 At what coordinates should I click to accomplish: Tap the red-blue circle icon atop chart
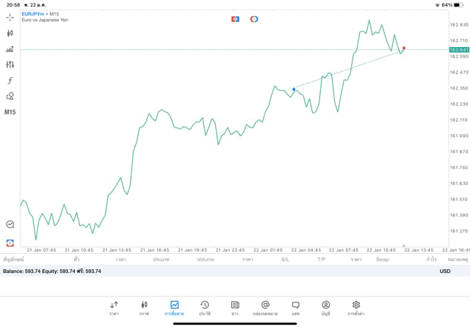[x=254, y=18]
